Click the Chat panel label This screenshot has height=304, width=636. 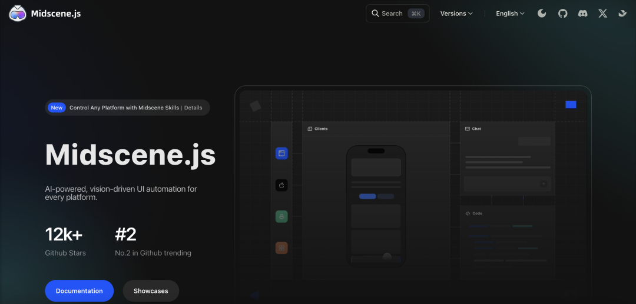(473, 129)
